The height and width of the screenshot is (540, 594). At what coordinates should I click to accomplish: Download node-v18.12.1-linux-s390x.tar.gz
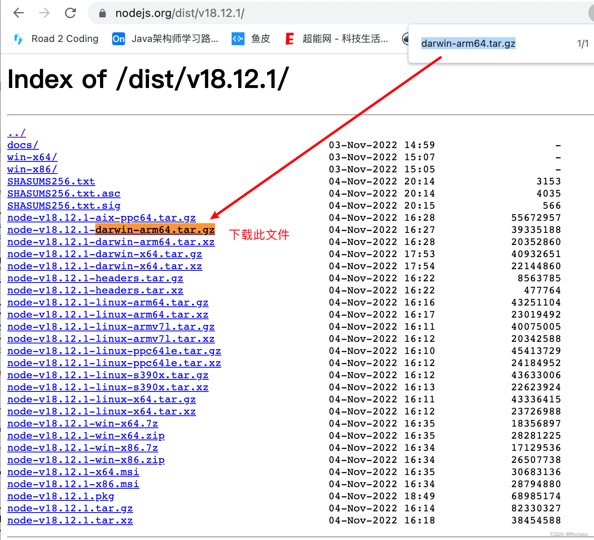click(x=108, y=375)
